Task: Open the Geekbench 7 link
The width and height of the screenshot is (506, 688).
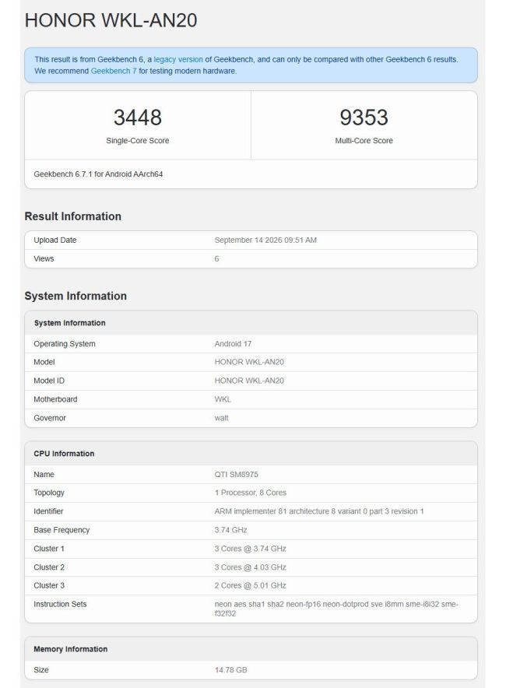Action: coord(114,71)
